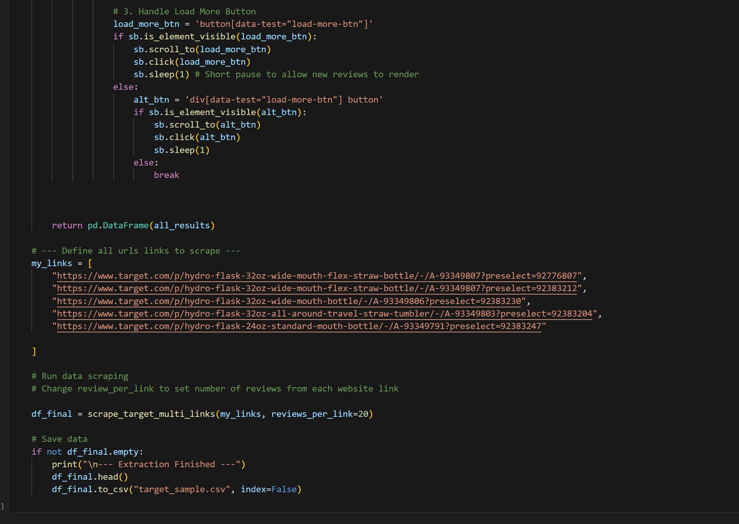Viewport: 739px width, 524px height.
Task: Open the all-around-travel-straw-tumbler URL
Action: pyautogui.click(x=325, y=314)
